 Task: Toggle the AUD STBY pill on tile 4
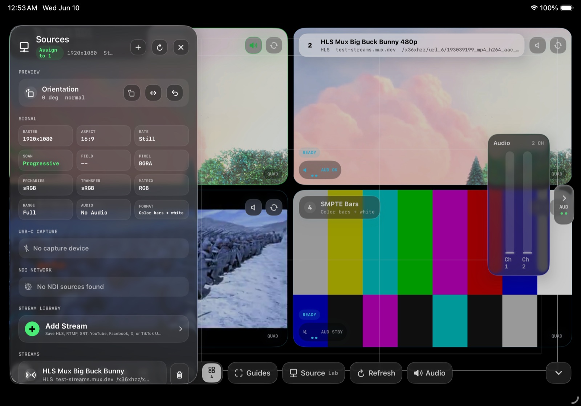322,332
